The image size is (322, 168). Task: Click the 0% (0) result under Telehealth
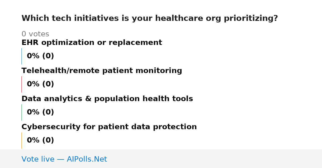(40, 84)
